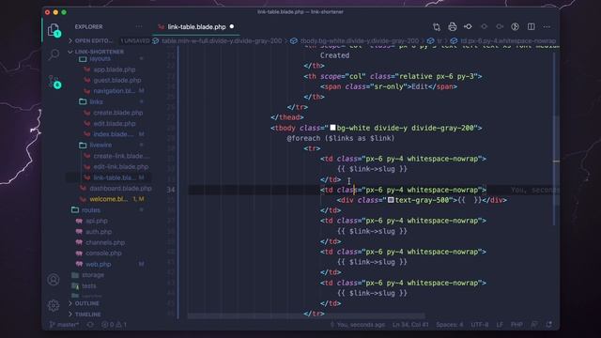This screenshot has height=338, width=601.
Task: Open the Accounts icon in activity bar
Action: [x=54, y=280]
